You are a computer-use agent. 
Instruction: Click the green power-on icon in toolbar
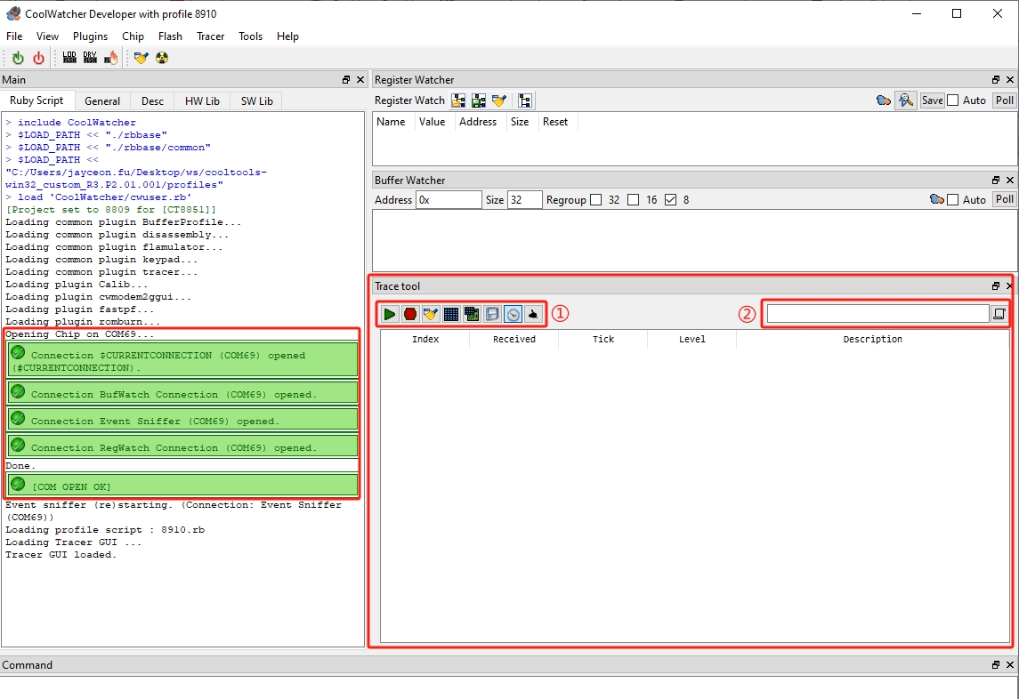(x=18, y=58)
